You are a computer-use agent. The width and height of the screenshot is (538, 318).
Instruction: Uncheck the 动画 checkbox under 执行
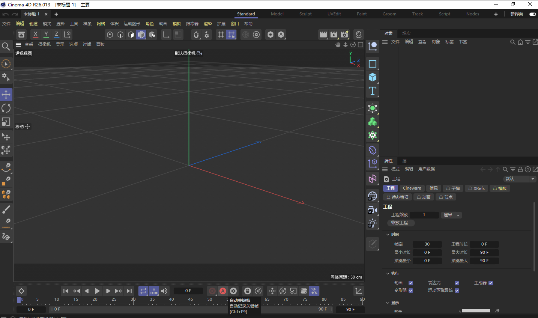(x=411, y=283)
